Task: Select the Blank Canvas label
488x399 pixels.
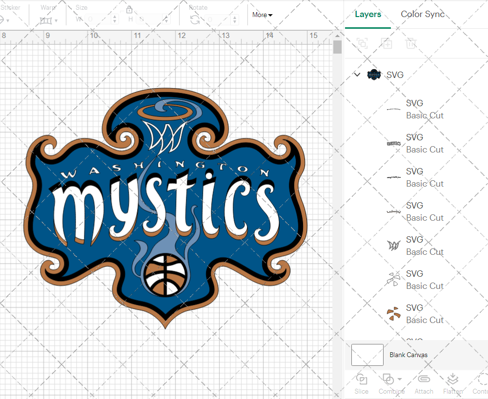Action: (x=408, y=355)
